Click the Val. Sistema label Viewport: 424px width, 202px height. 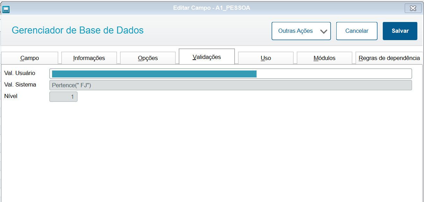20,85
